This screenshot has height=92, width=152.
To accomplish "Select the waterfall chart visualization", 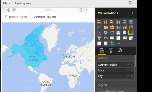I will pos(131,27).
